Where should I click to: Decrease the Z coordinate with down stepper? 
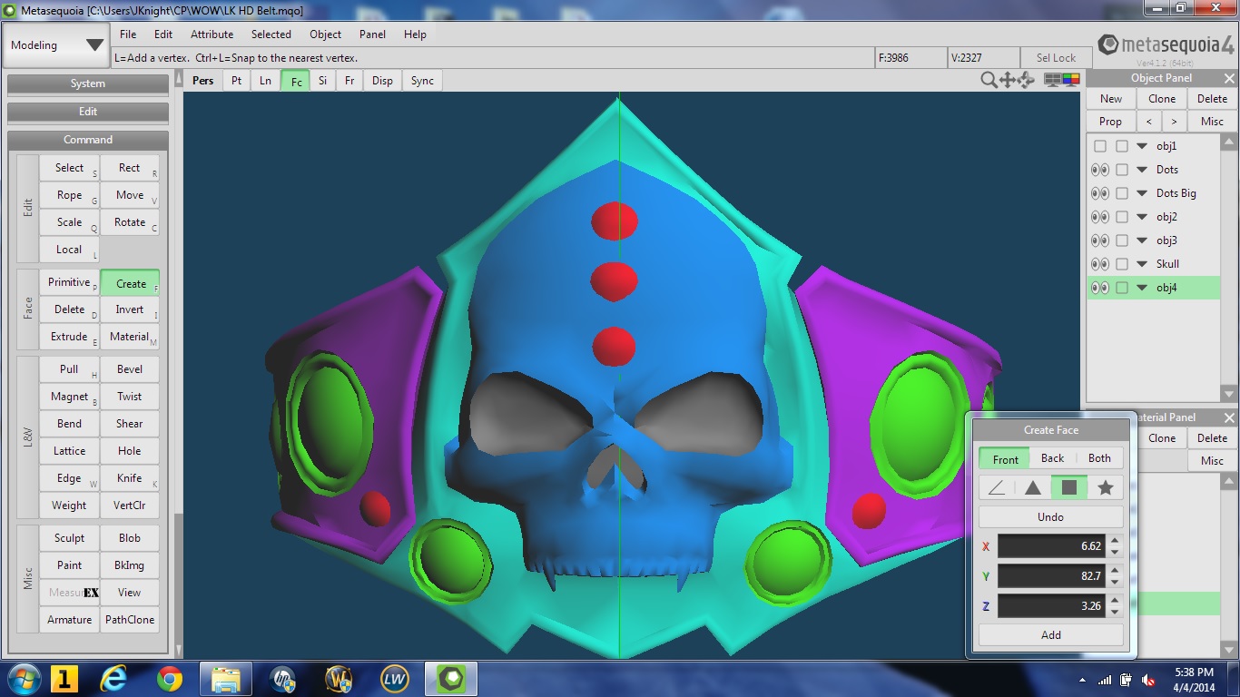1115,611
